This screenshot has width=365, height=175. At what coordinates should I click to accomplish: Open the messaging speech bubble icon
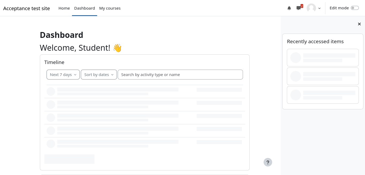click(x=298, y=8)
